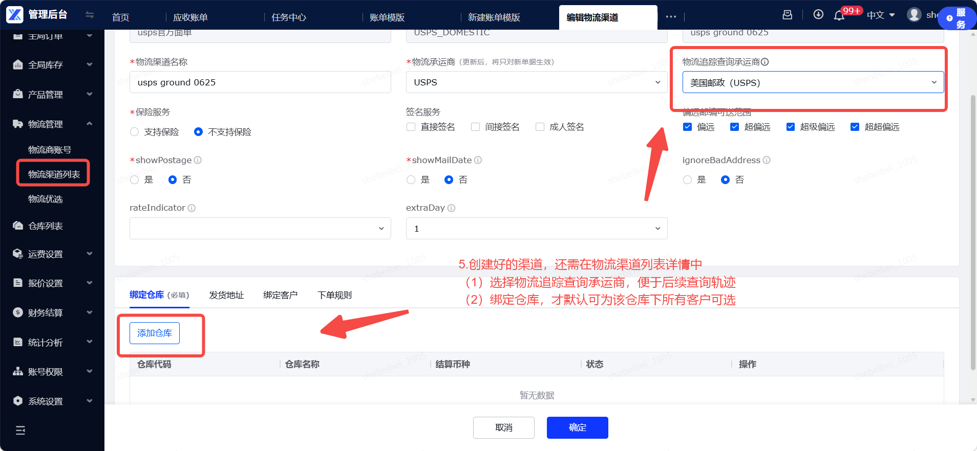Select the 不支持保险 radio option
This screenshot has width=977, height=451.
click(x=199, y=132)
